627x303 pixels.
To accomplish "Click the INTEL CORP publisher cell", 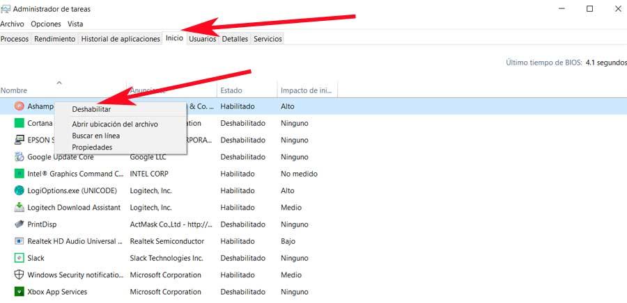I will (149, 174).
